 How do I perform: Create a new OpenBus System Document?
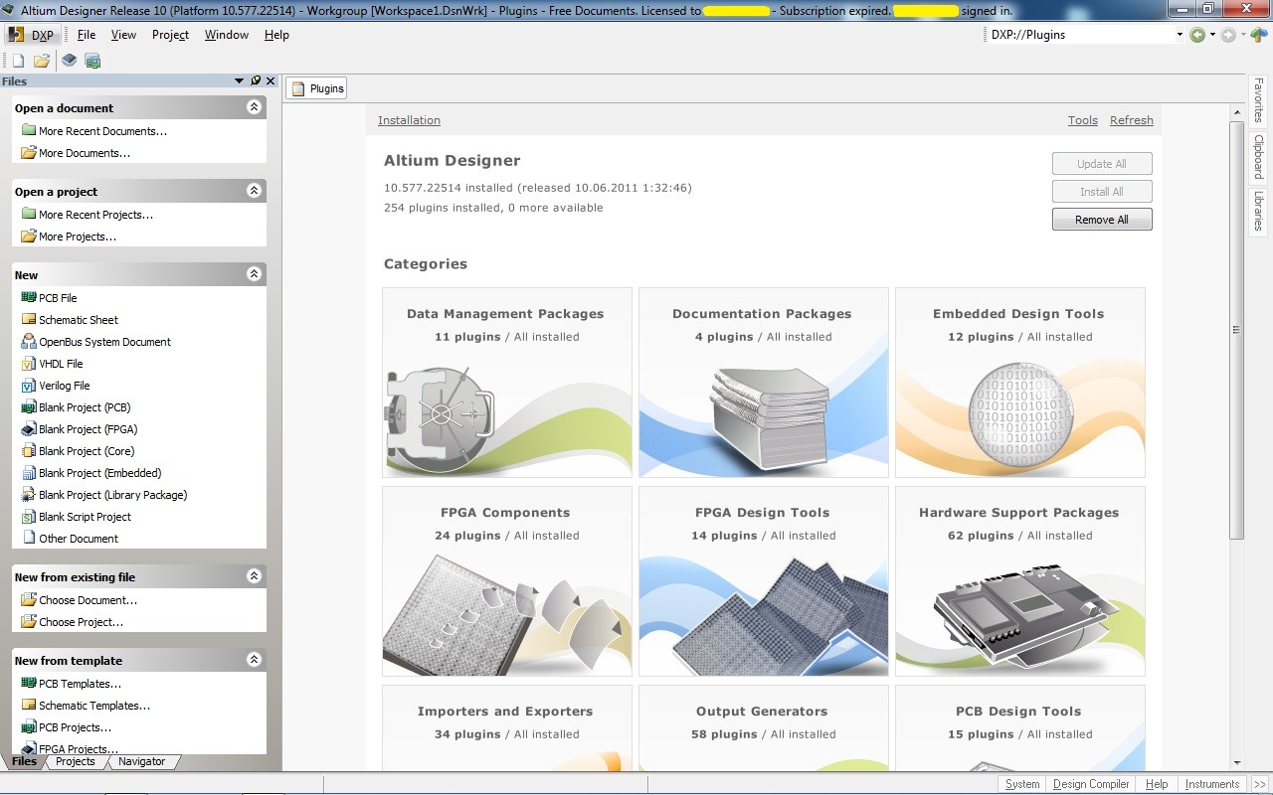[x=104, y=342]
